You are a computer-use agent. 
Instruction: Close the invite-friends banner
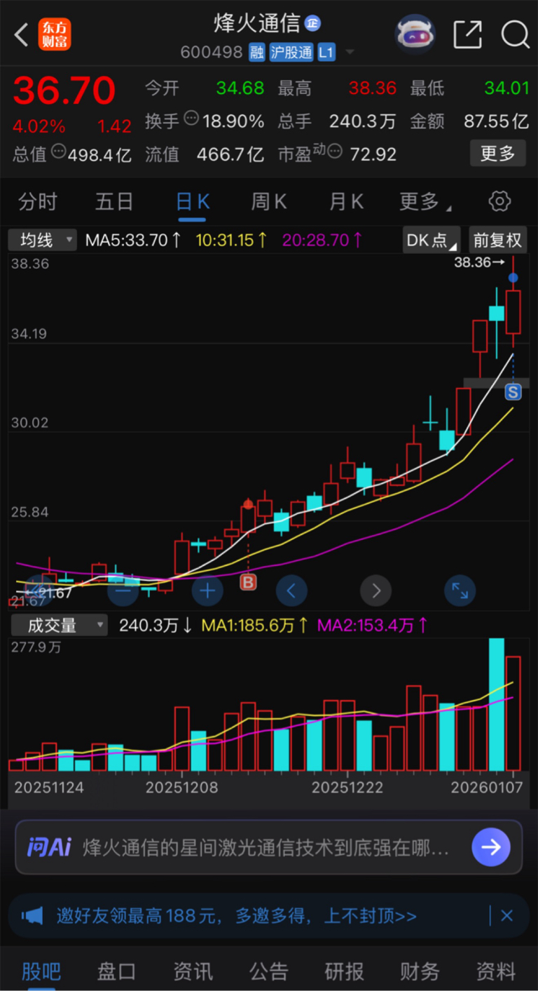(507, 915)
